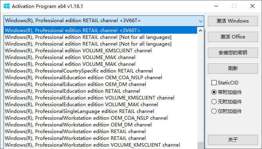The height and width of the screenshot is (149, 262).
Task: Click the 刷新 refresh button
Action: click(233, 68)
